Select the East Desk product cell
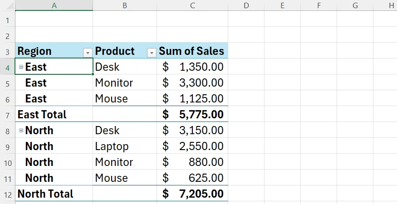 tap(125, 67)
